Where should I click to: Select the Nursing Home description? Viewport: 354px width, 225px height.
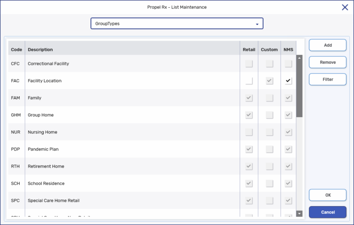pyautogui.click(x=132, y=132)
